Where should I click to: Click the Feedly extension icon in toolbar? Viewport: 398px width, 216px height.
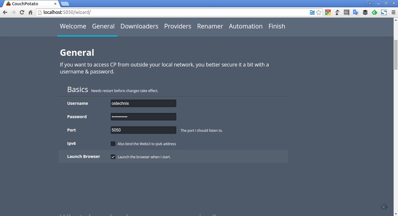(374, 12)
